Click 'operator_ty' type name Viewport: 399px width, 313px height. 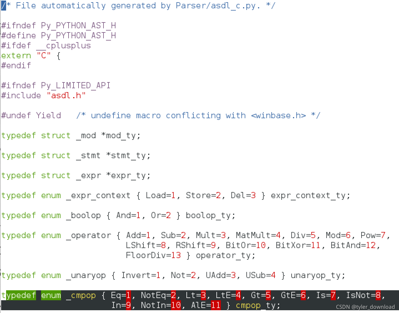223,256
